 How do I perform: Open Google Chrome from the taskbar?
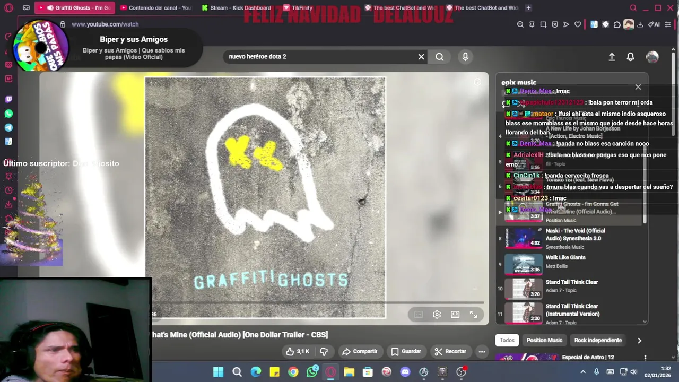click(x=293, y=372)
